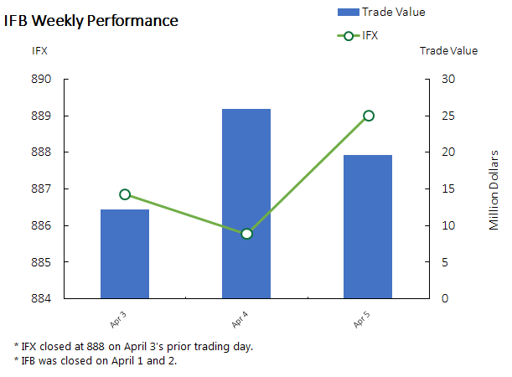
Task: Select the IFX data point for Apr 4
Action: [246, 234]
